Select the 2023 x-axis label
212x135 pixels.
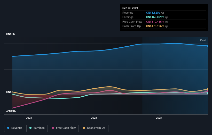pyautogui.click(x=94, y=118)
